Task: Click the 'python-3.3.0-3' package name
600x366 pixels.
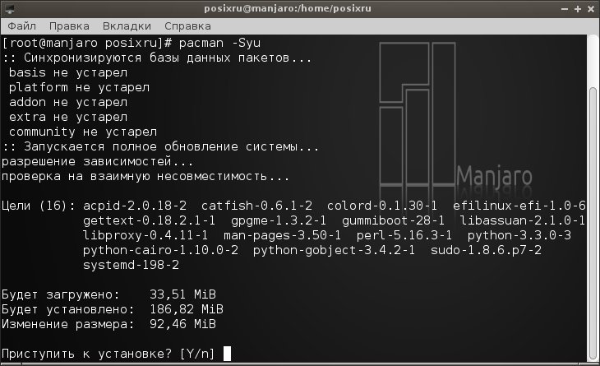Action: coord(519,235)
